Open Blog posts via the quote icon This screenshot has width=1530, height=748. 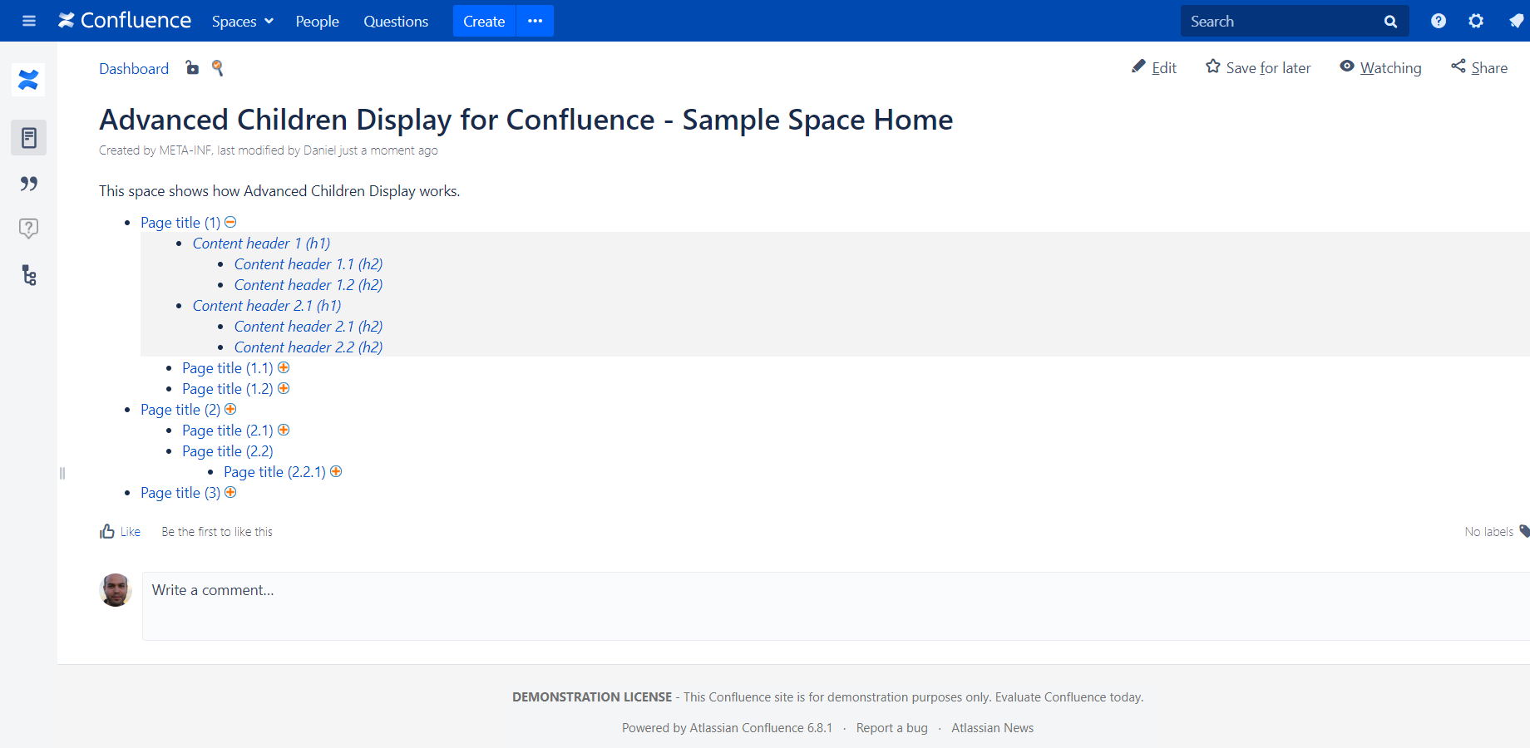point(28,184)
